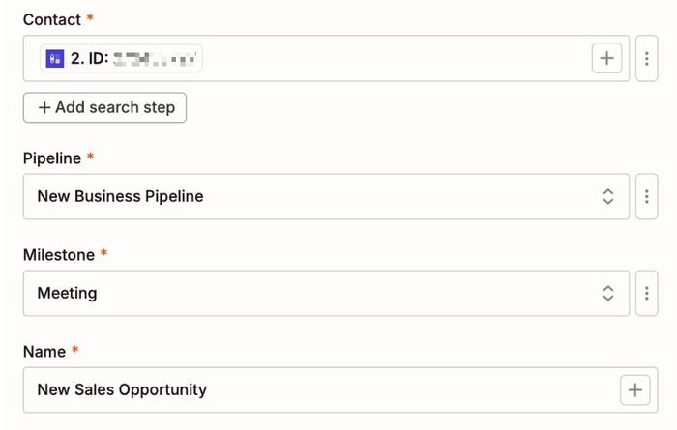The image size is (677, 430).
Task: Click the Name field label
Action: coord(44,352)
